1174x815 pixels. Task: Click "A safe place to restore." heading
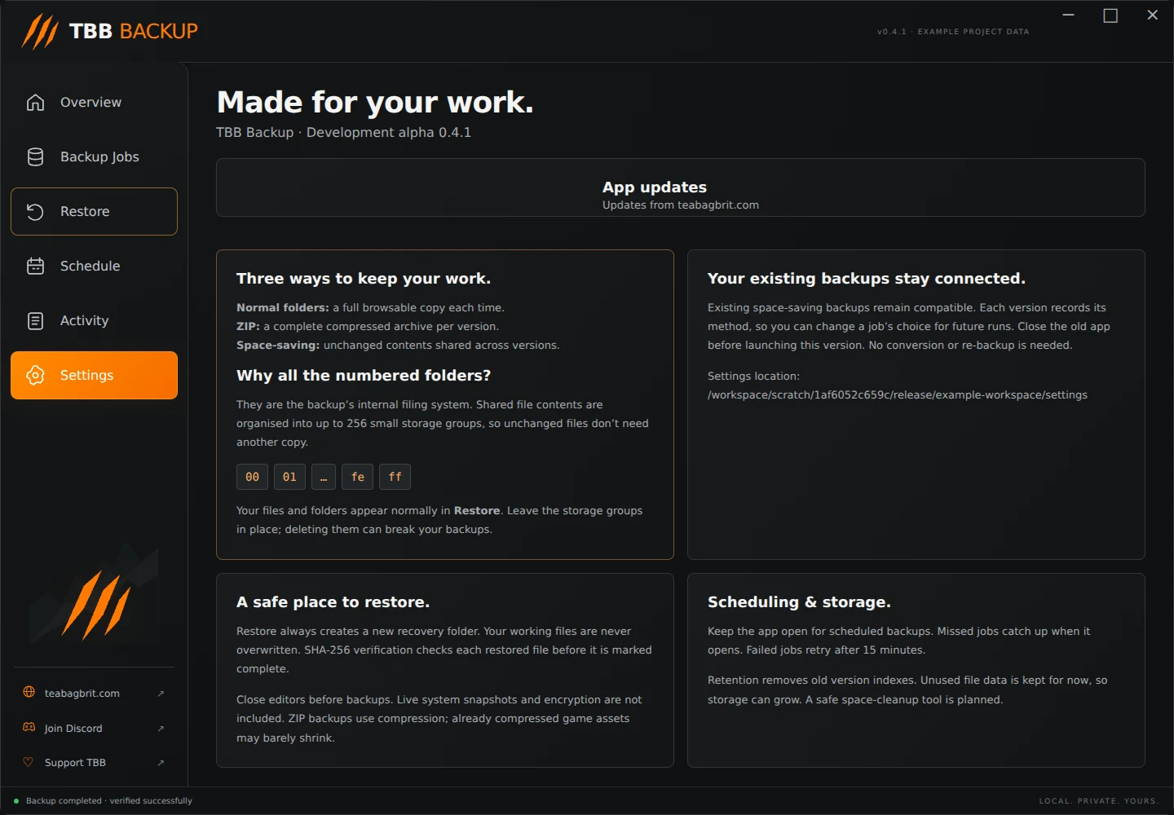click(333, 602)
